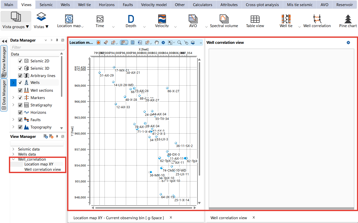Image resolution: width=358 pixels, height=223 pixels.
Task: Switch to the Seismic ribbon tab
Action: (x=46, y=4)
